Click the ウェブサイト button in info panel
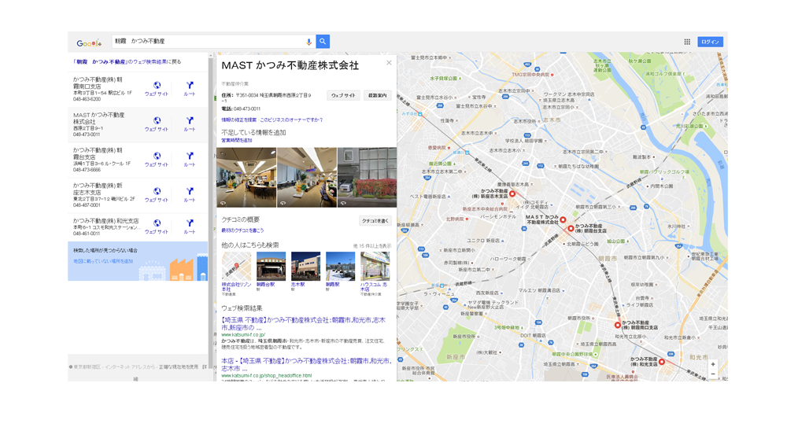Screen dimensions: 787x442 [x=343, y=95]
